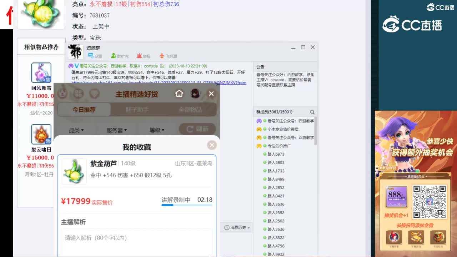Switch to the 今日推荐 tab
This screenshot has width=457, height=257.
[x=84, y=110]
